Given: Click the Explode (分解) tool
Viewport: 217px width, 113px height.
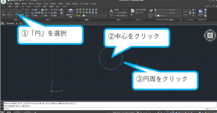Looking at the screenshot, I should [x=44, y=10].
